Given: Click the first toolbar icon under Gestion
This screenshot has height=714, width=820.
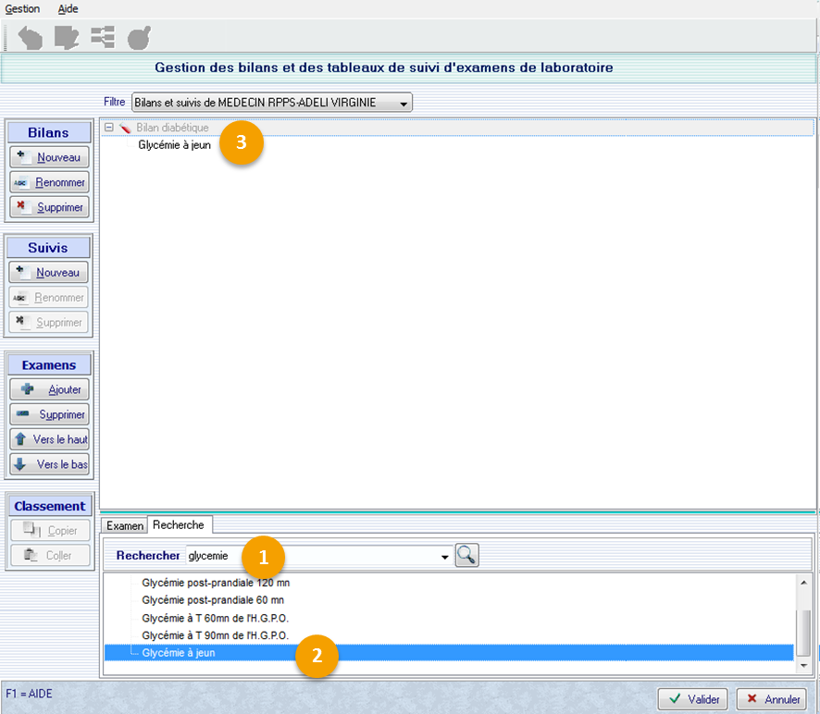Looking at the screenshot, I should pyautogui.click(x=31, y=38).
